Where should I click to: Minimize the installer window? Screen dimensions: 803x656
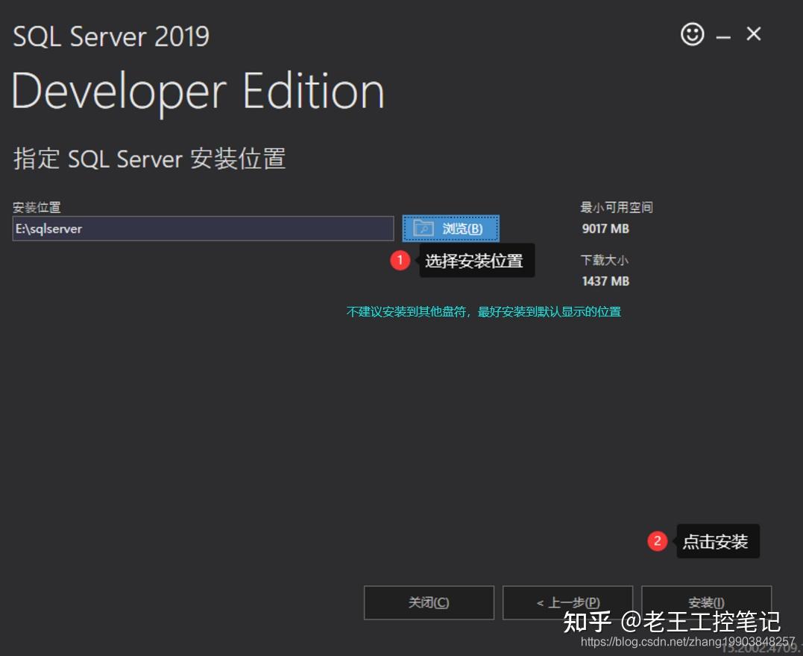pos(723,34)
